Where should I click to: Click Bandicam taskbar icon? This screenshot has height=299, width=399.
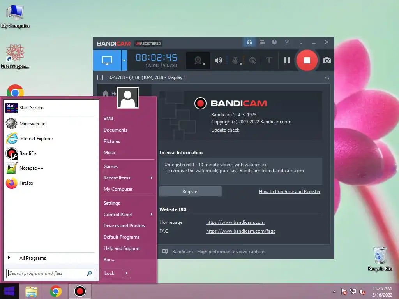click(79, 291)
